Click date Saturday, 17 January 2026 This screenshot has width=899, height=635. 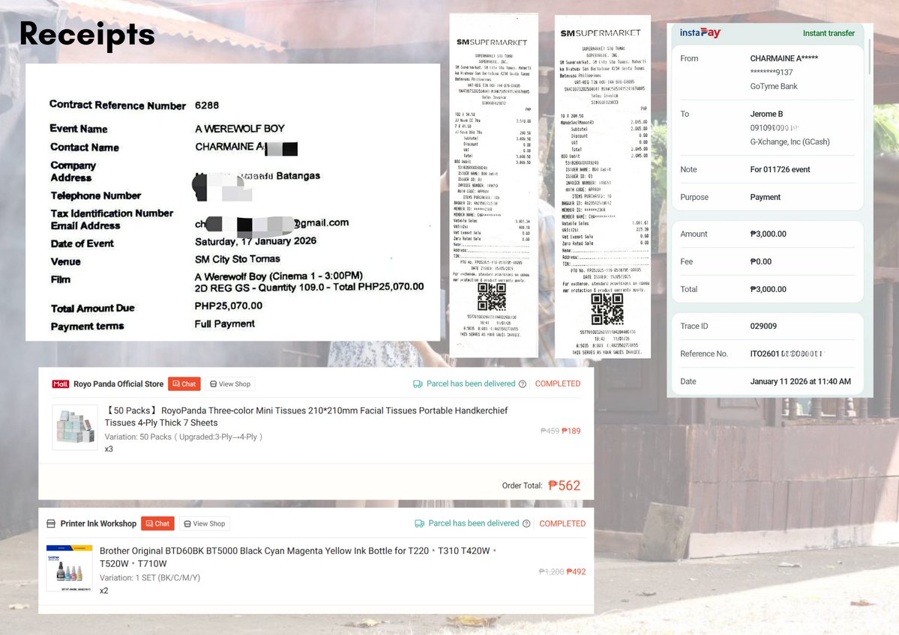[255, 241]
